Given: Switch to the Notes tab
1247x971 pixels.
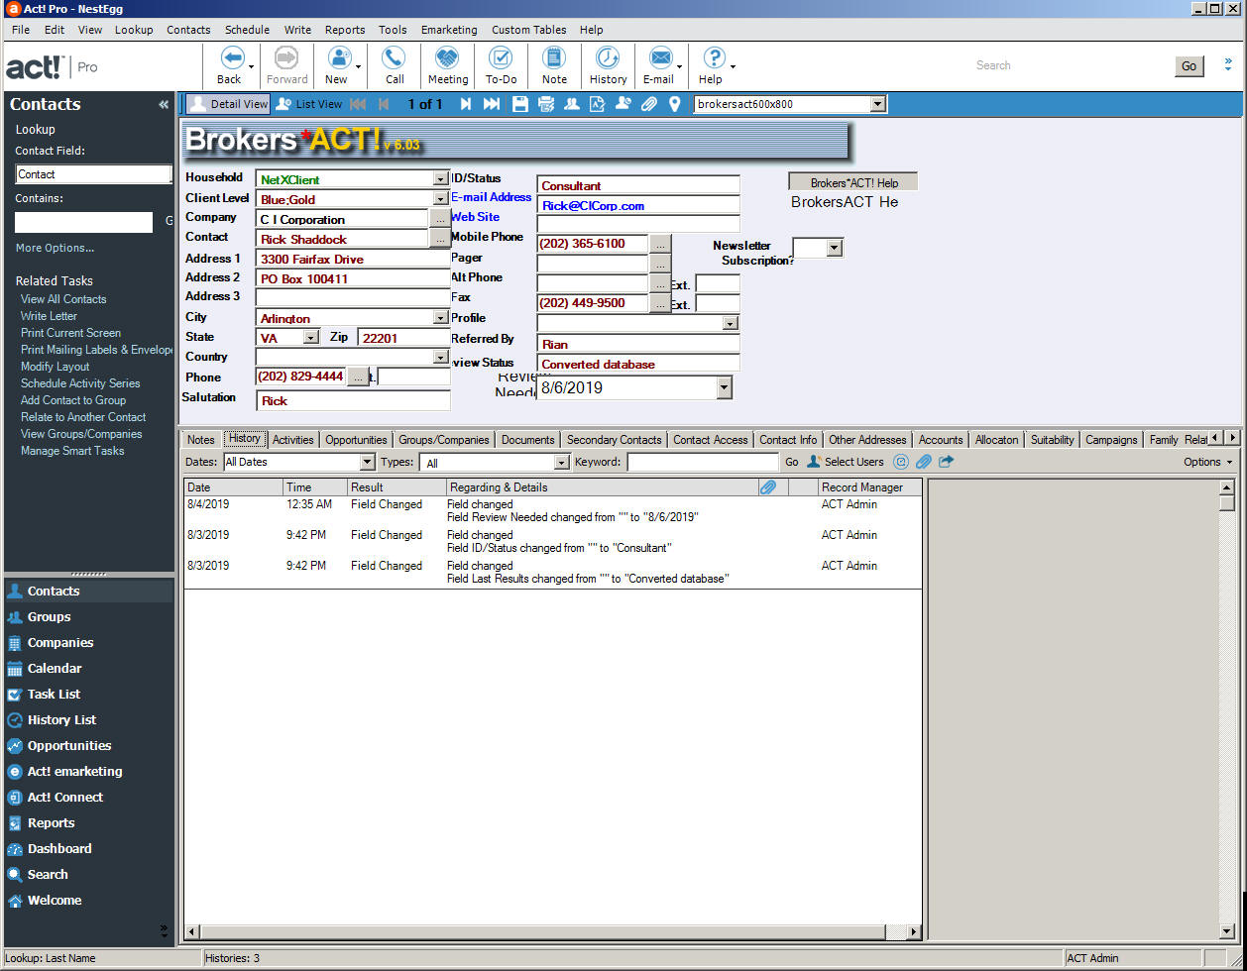Looking at the screenshot, I should coord(201,440).
